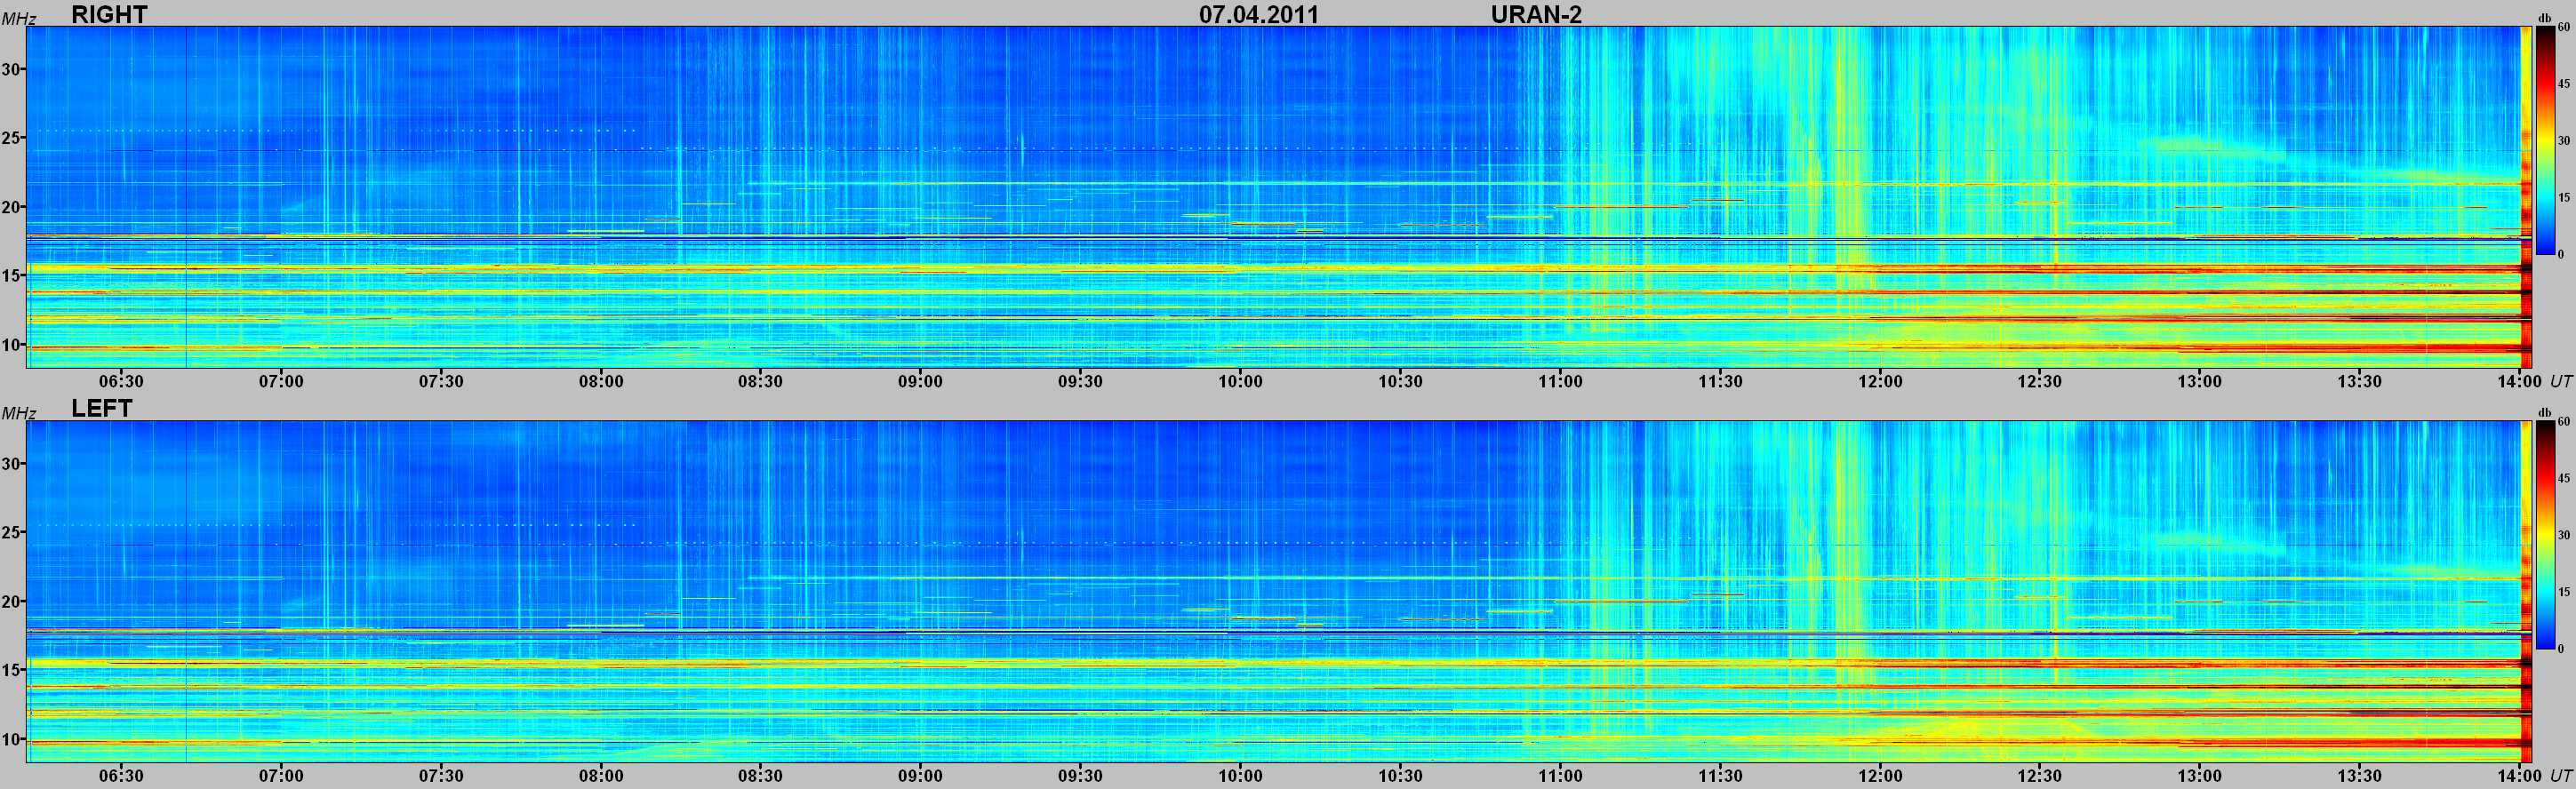Click the 14:00 tick on LEFT panel time axis

coord(2519,775)
